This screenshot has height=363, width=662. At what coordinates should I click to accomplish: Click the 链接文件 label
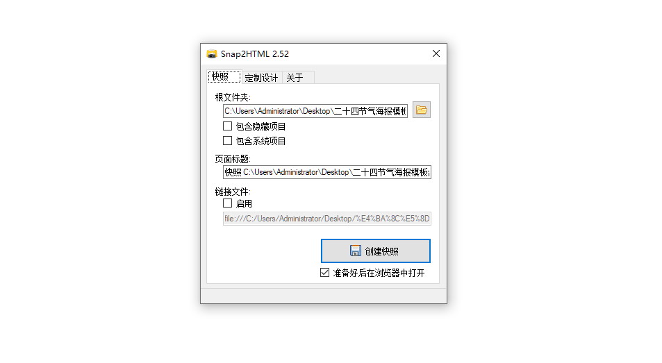click(x=233, y=192)
